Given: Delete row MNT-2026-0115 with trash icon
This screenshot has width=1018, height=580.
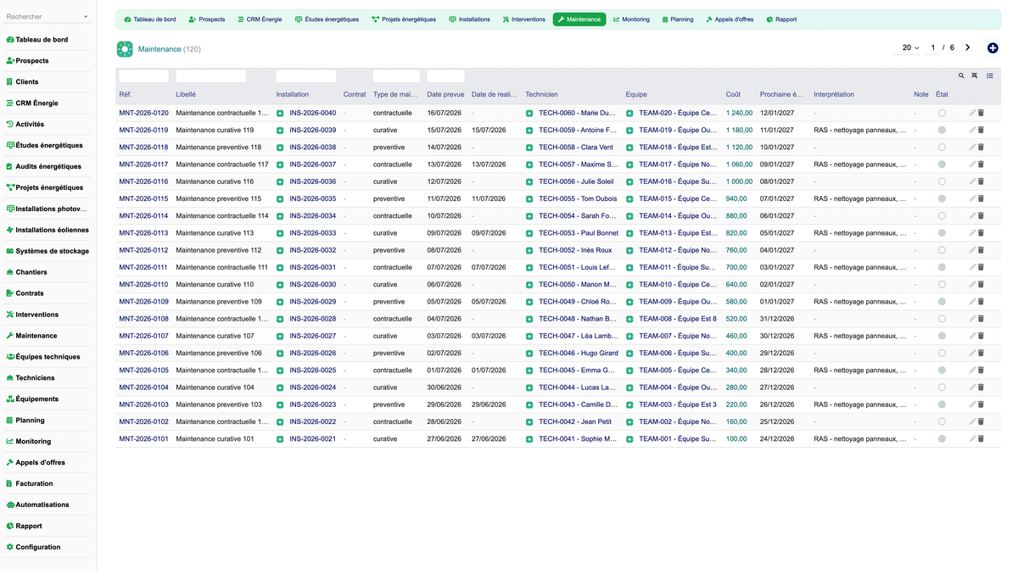Looking at the screenshot, I should [982, 198].
